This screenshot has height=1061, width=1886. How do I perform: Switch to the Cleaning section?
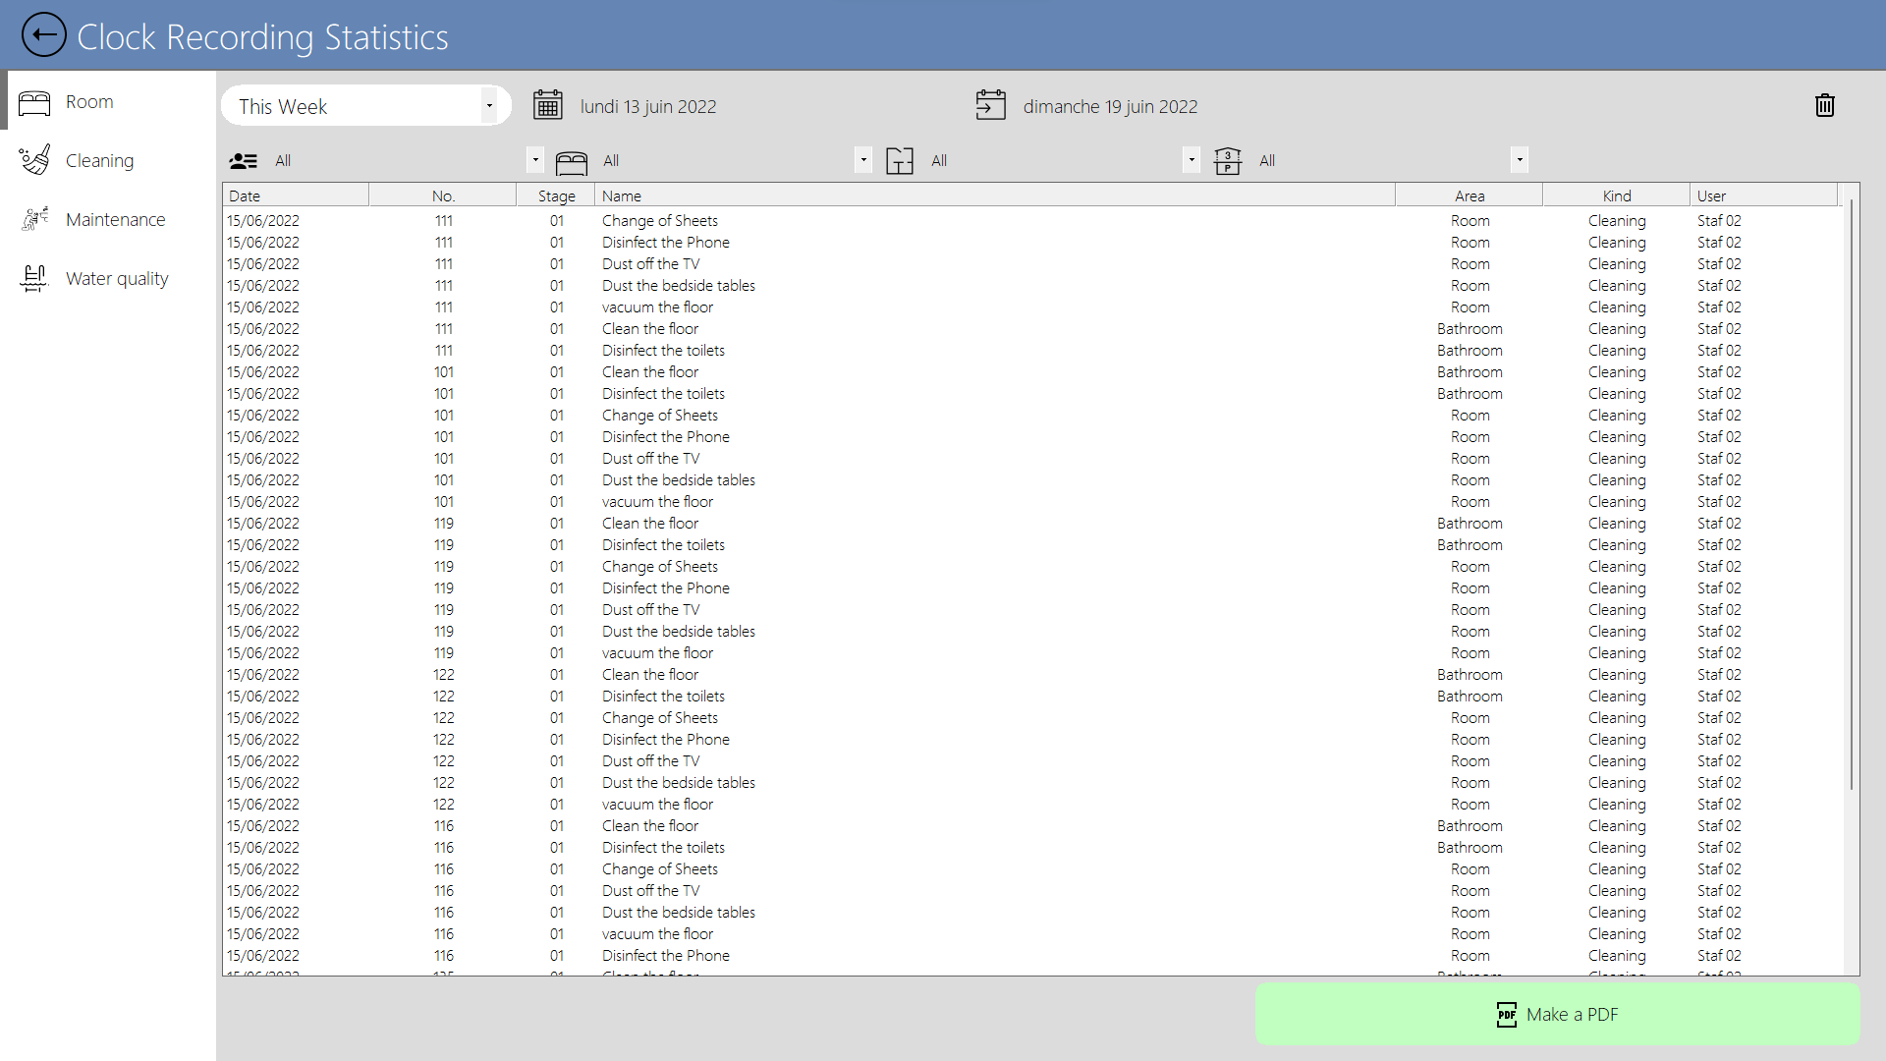(x=99, y=161)
